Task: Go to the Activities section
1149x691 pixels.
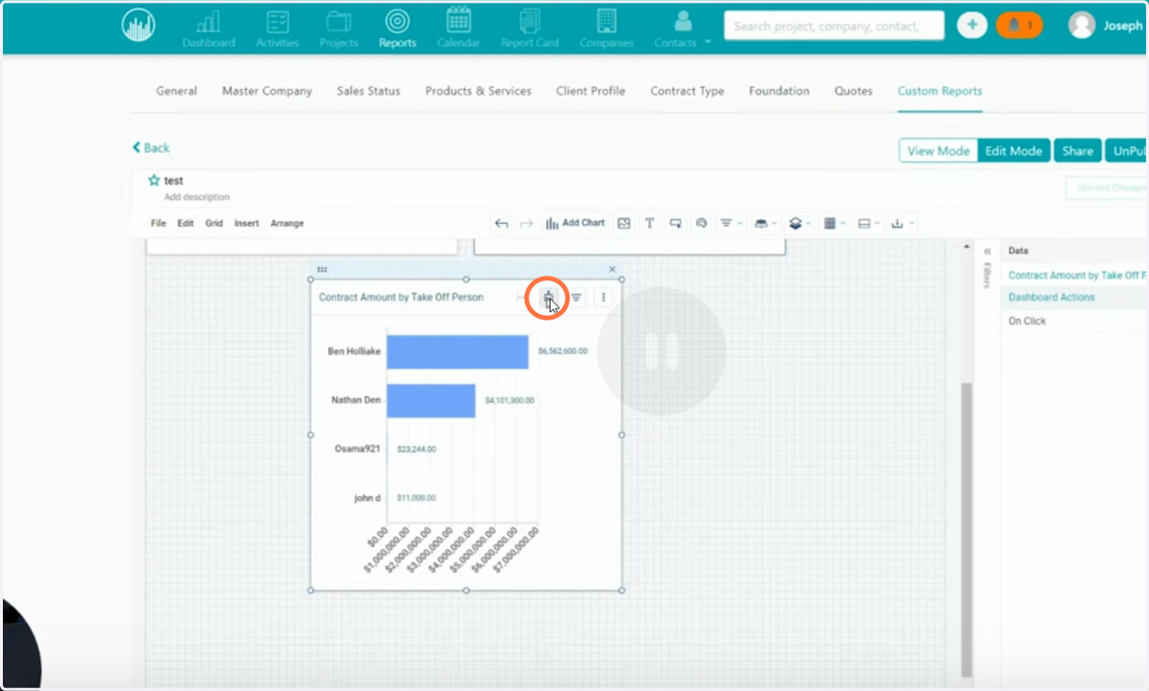Action: click(278, 28)
